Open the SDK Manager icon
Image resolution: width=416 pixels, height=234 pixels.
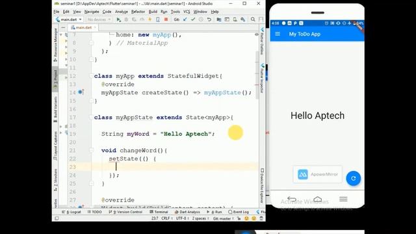pos(242,19)
